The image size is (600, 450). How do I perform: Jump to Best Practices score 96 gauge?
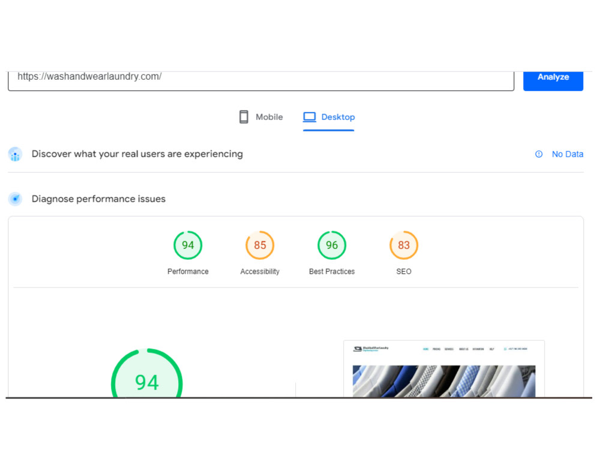click(x=332, y=245)
